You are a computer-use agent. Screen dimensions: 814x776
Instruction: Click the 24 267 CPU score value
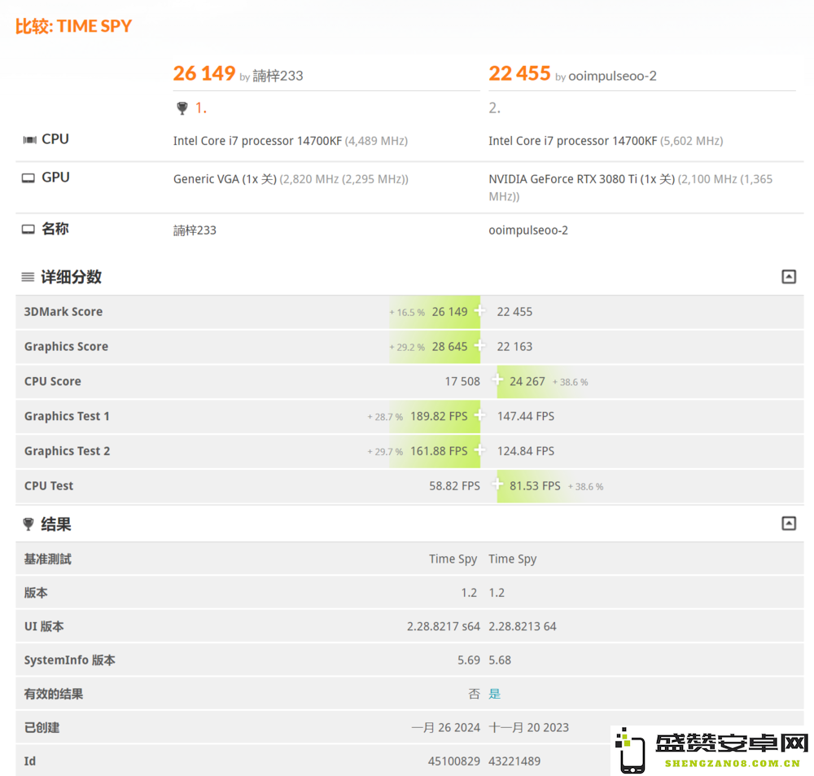(x=527, y=381)
